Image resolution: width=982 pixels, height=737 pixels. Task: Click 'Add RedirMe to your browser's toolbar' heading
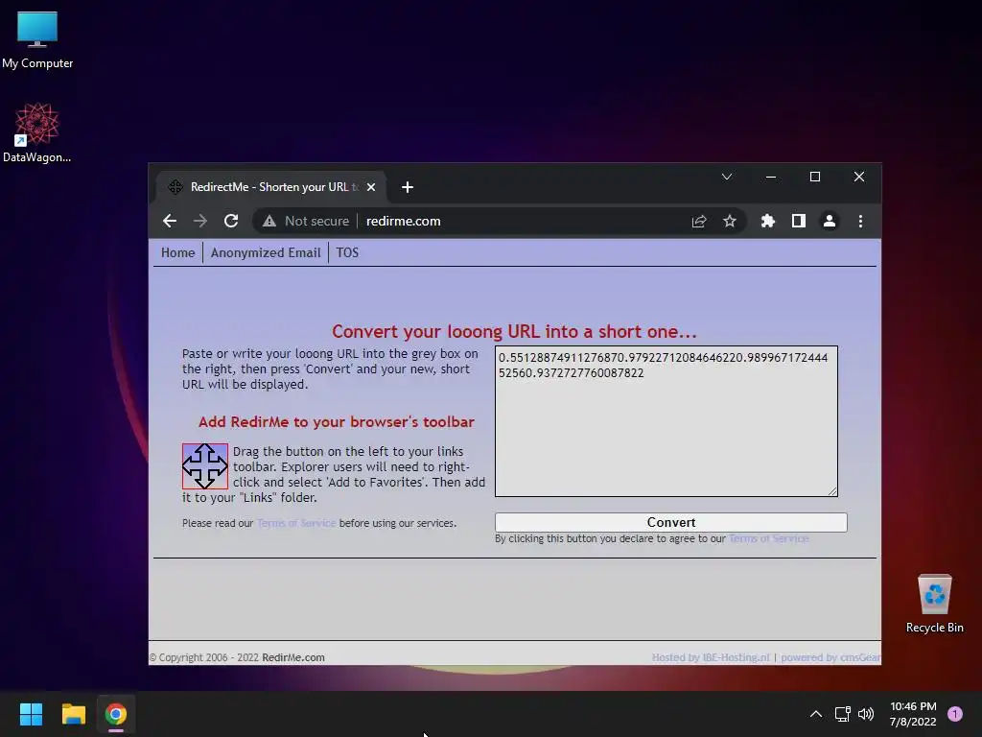click(337, 422)
